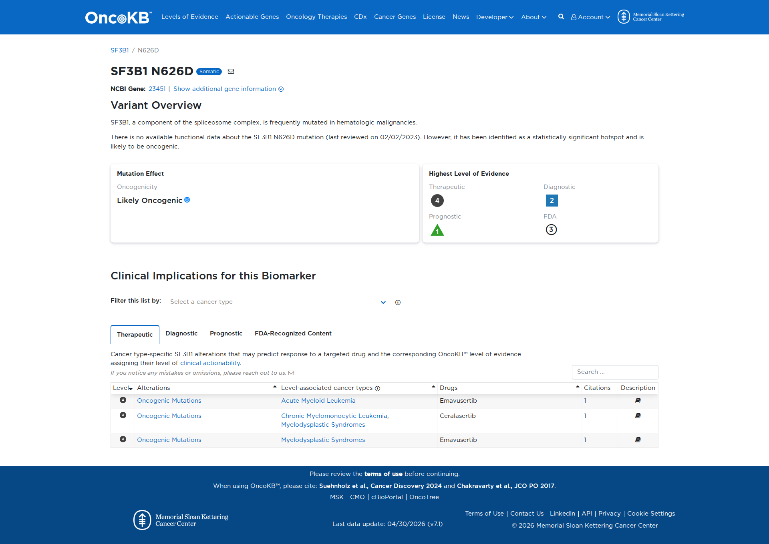Open Chakravarty et al. JCO PO citation

point(505,486)
